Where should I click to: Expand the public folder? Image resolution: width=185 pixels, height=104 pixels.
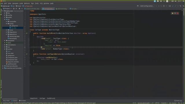(x=5, y=17)
